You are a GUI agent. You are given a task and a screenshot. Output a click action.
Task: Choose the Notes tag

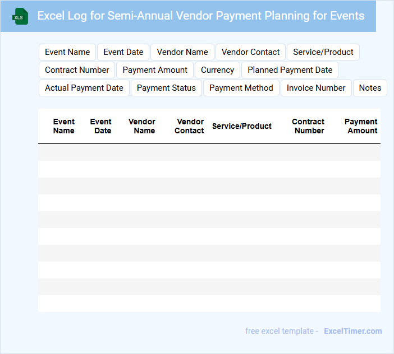tap(370, 88)
